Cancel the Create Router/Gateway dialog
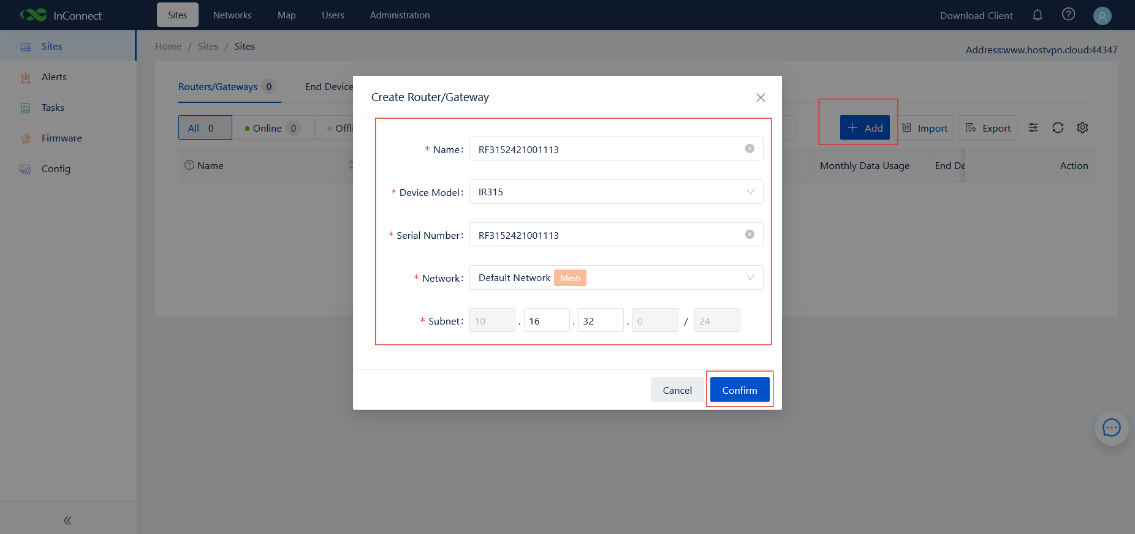Viewport: 1135px width, 534px height. pos(677,390)
